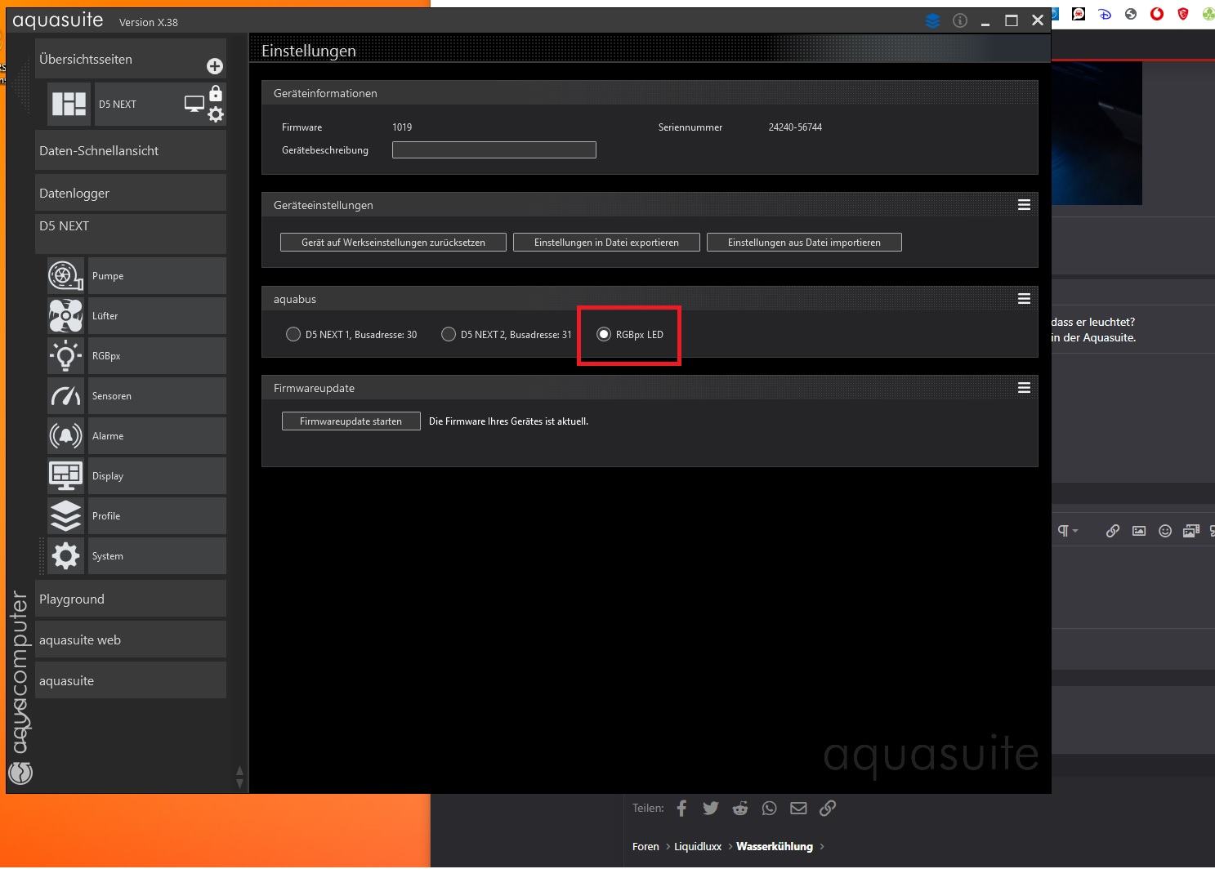This screenshot has height=869, width=1215.
Task: Share via Twitter icon in forum window
Action: coord(711,809)
